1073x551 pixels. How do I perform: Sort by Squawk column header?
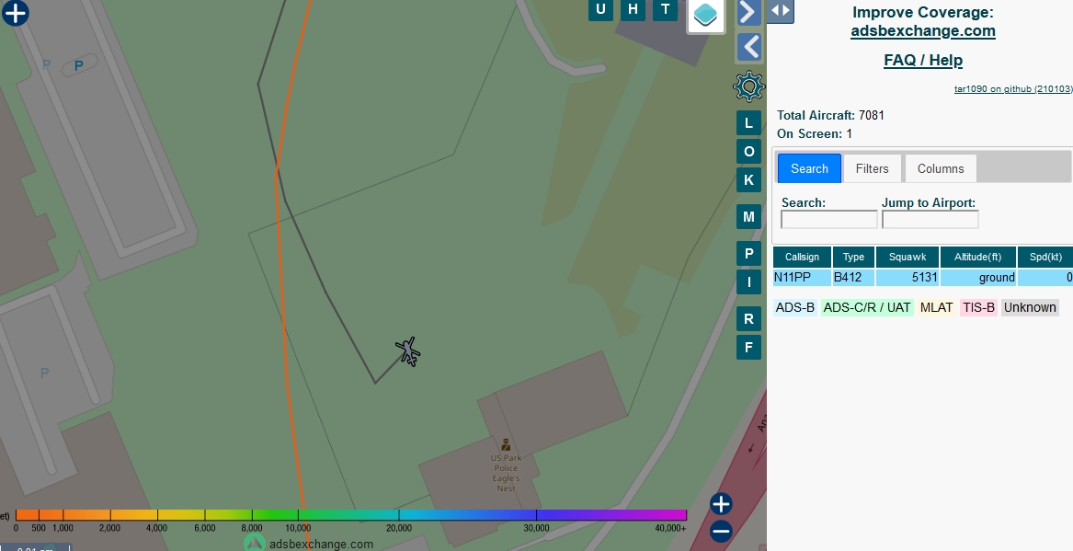[x=907, y=257]
